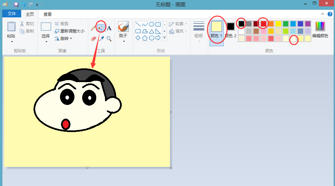Click the Save icon in the title bar
This screenshot has height=186, width=335.
16,4
